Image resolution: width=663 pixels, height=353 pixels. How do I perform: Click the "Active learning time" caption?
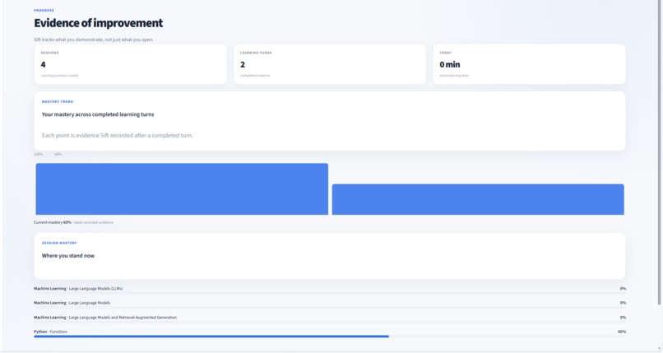pyautogui.click(x=454, y=76)
